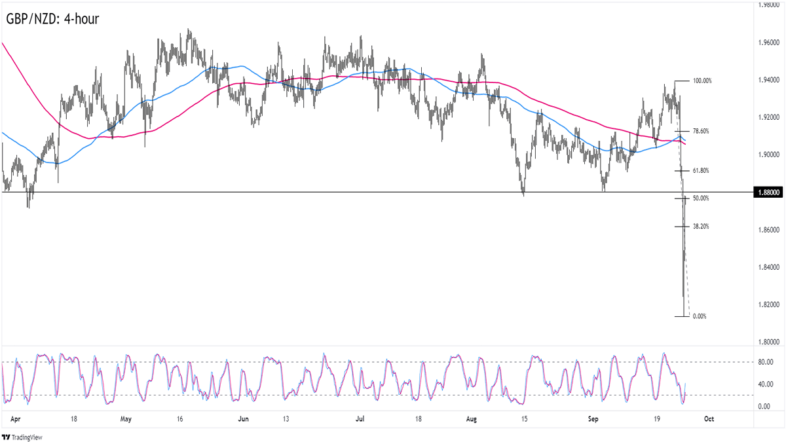786x442 pixels.
Task: Click the 1.86000 price axis value
Action: (x=768, y=230)
